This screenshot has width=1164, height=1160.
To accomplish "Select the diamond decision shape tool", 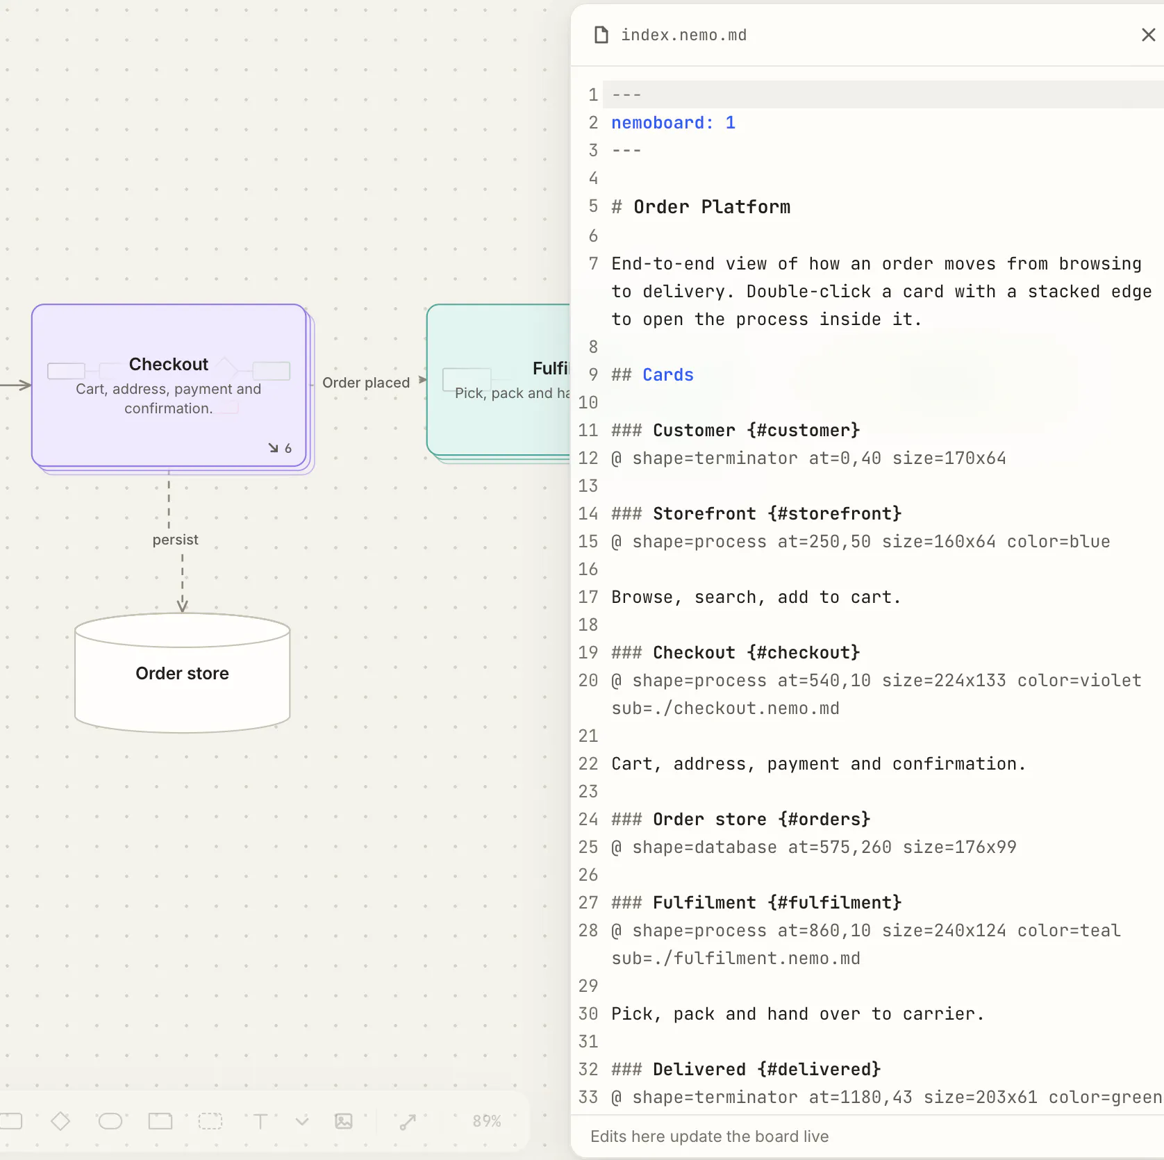I will tap(60, 1121).
